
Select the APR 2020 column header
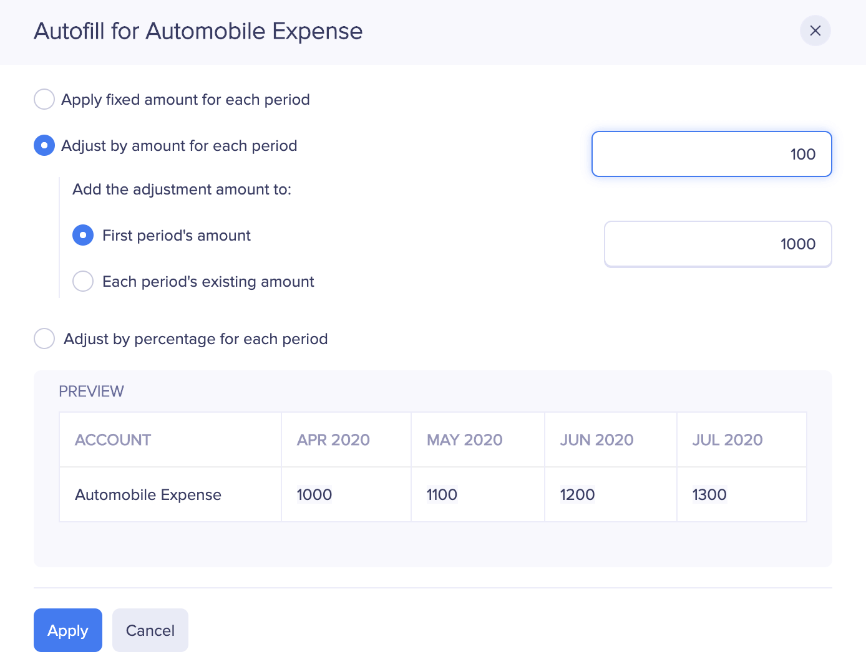pyautogui.click(x=333, y=439)
